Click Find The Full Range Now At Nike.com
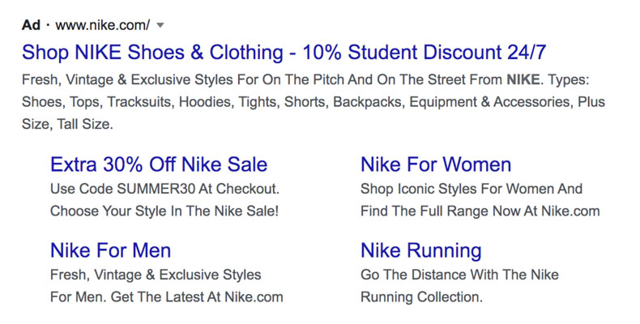 tap(480, 211)
